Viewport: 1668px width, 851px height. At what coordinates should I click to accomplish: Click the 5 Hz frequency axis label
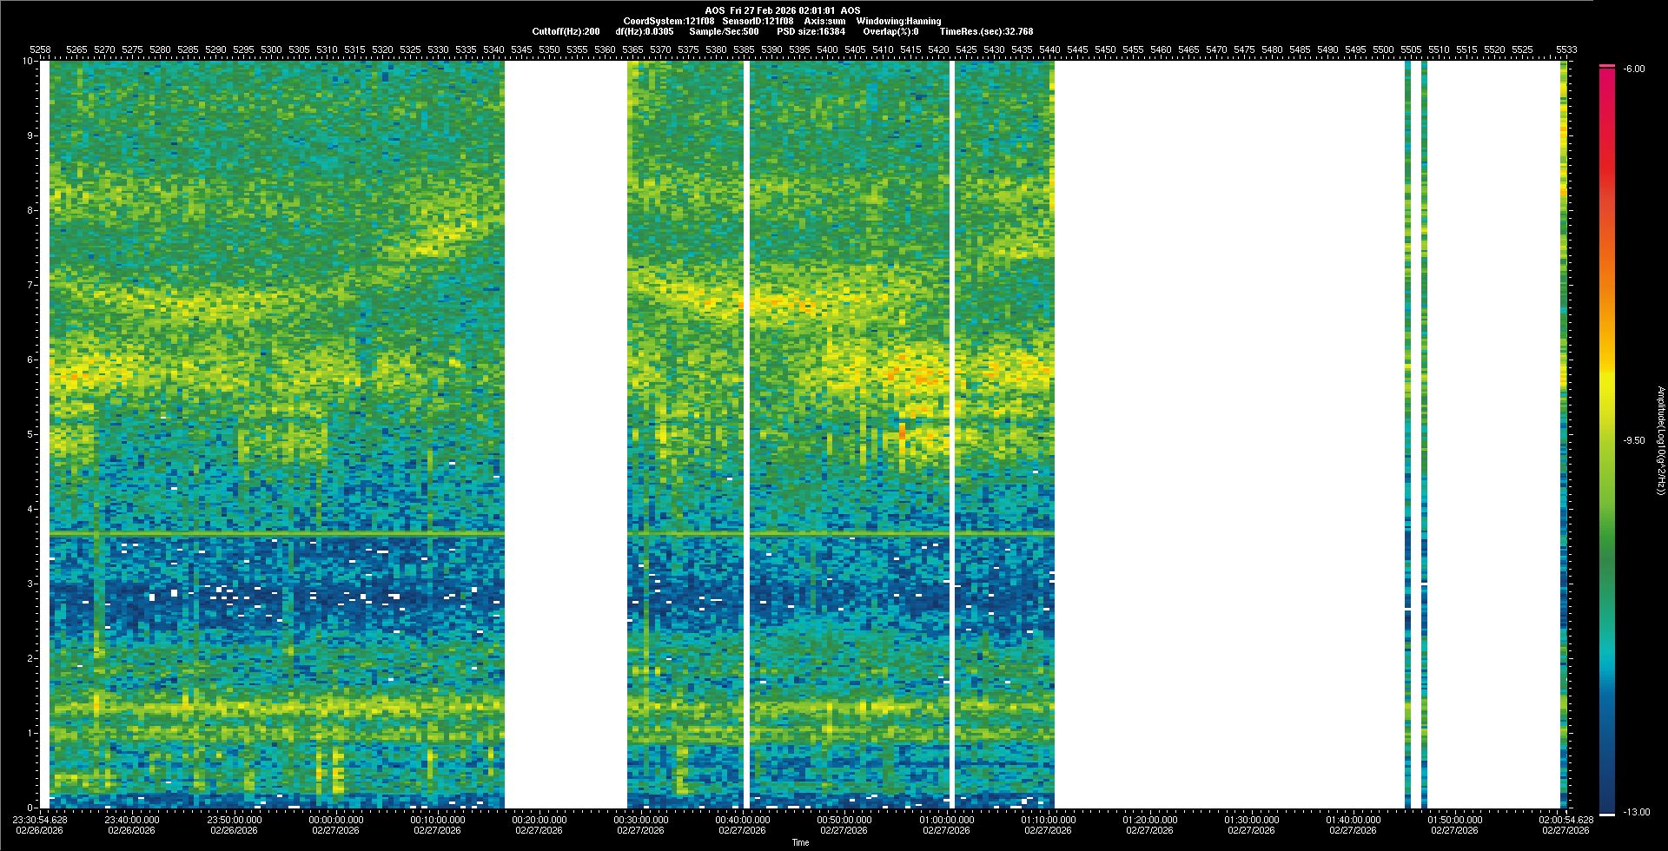pos(30,434)
